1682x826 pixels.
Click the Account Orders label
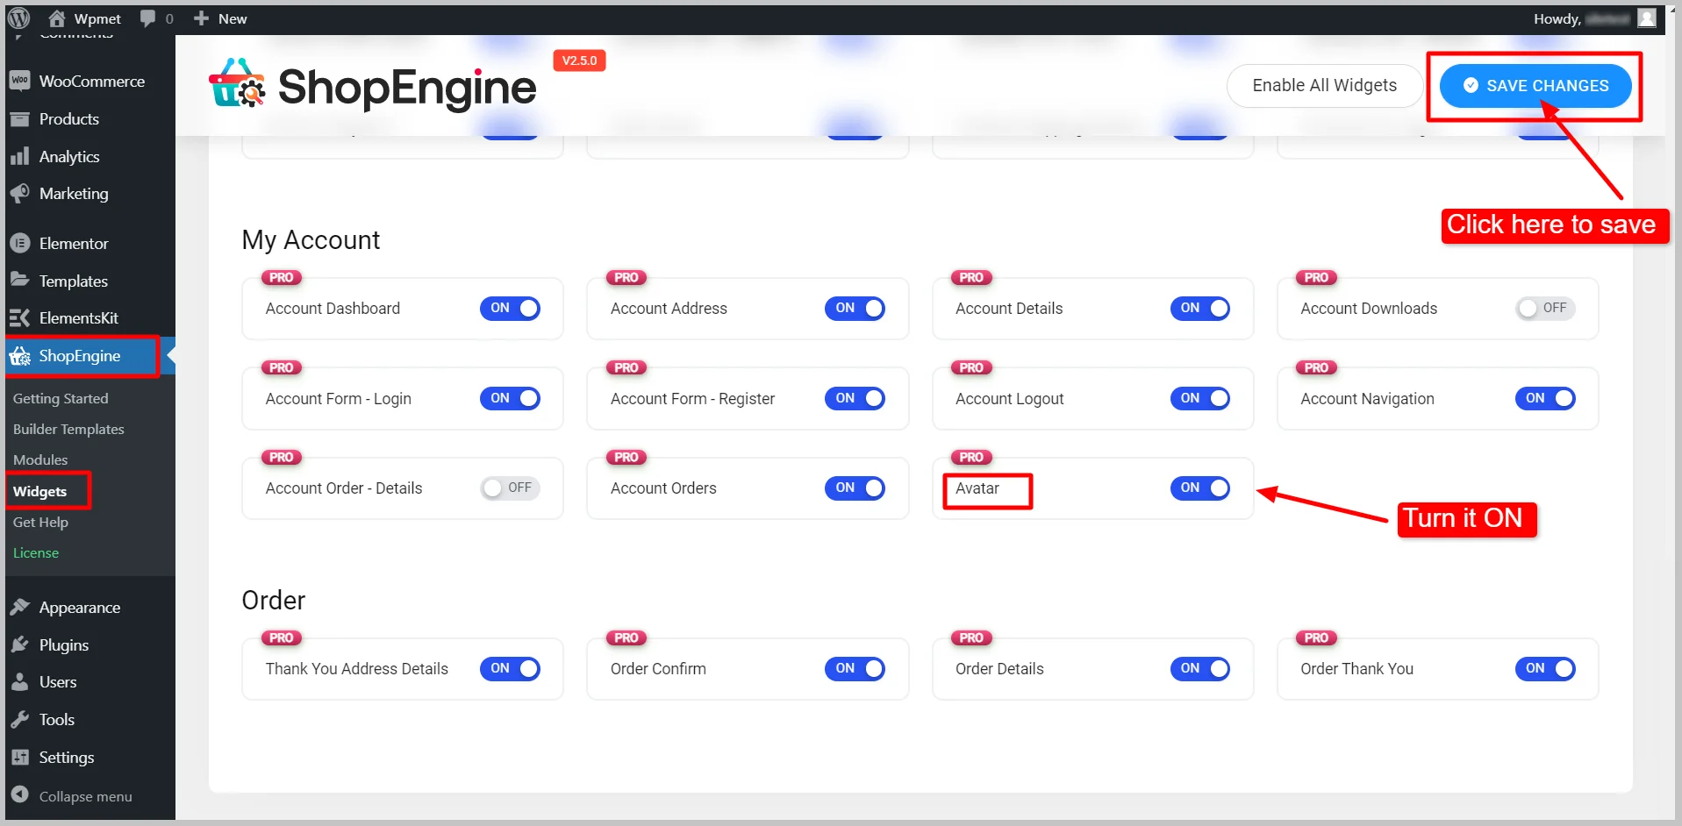663,488
